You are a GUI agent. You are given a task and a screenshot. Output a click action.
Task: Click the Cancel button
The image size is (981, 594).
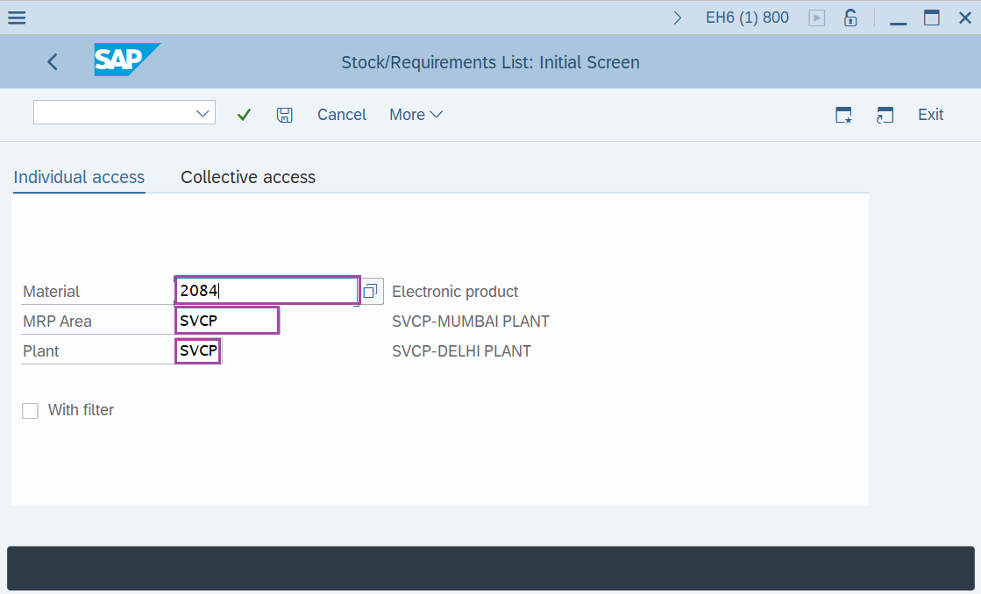[341, 114]
